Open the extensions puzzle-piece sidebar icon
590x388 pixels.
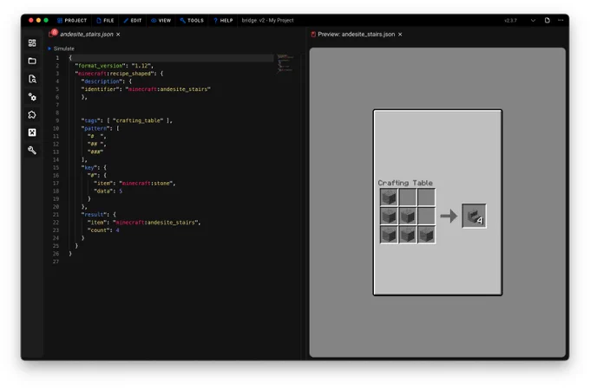click(x=32, y=114)
